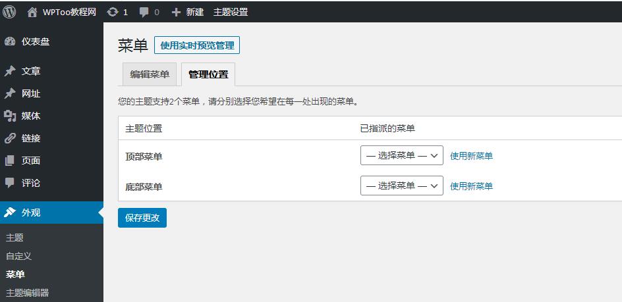Switch to the 编辑菜单 tab

click(x=150, y=74)
